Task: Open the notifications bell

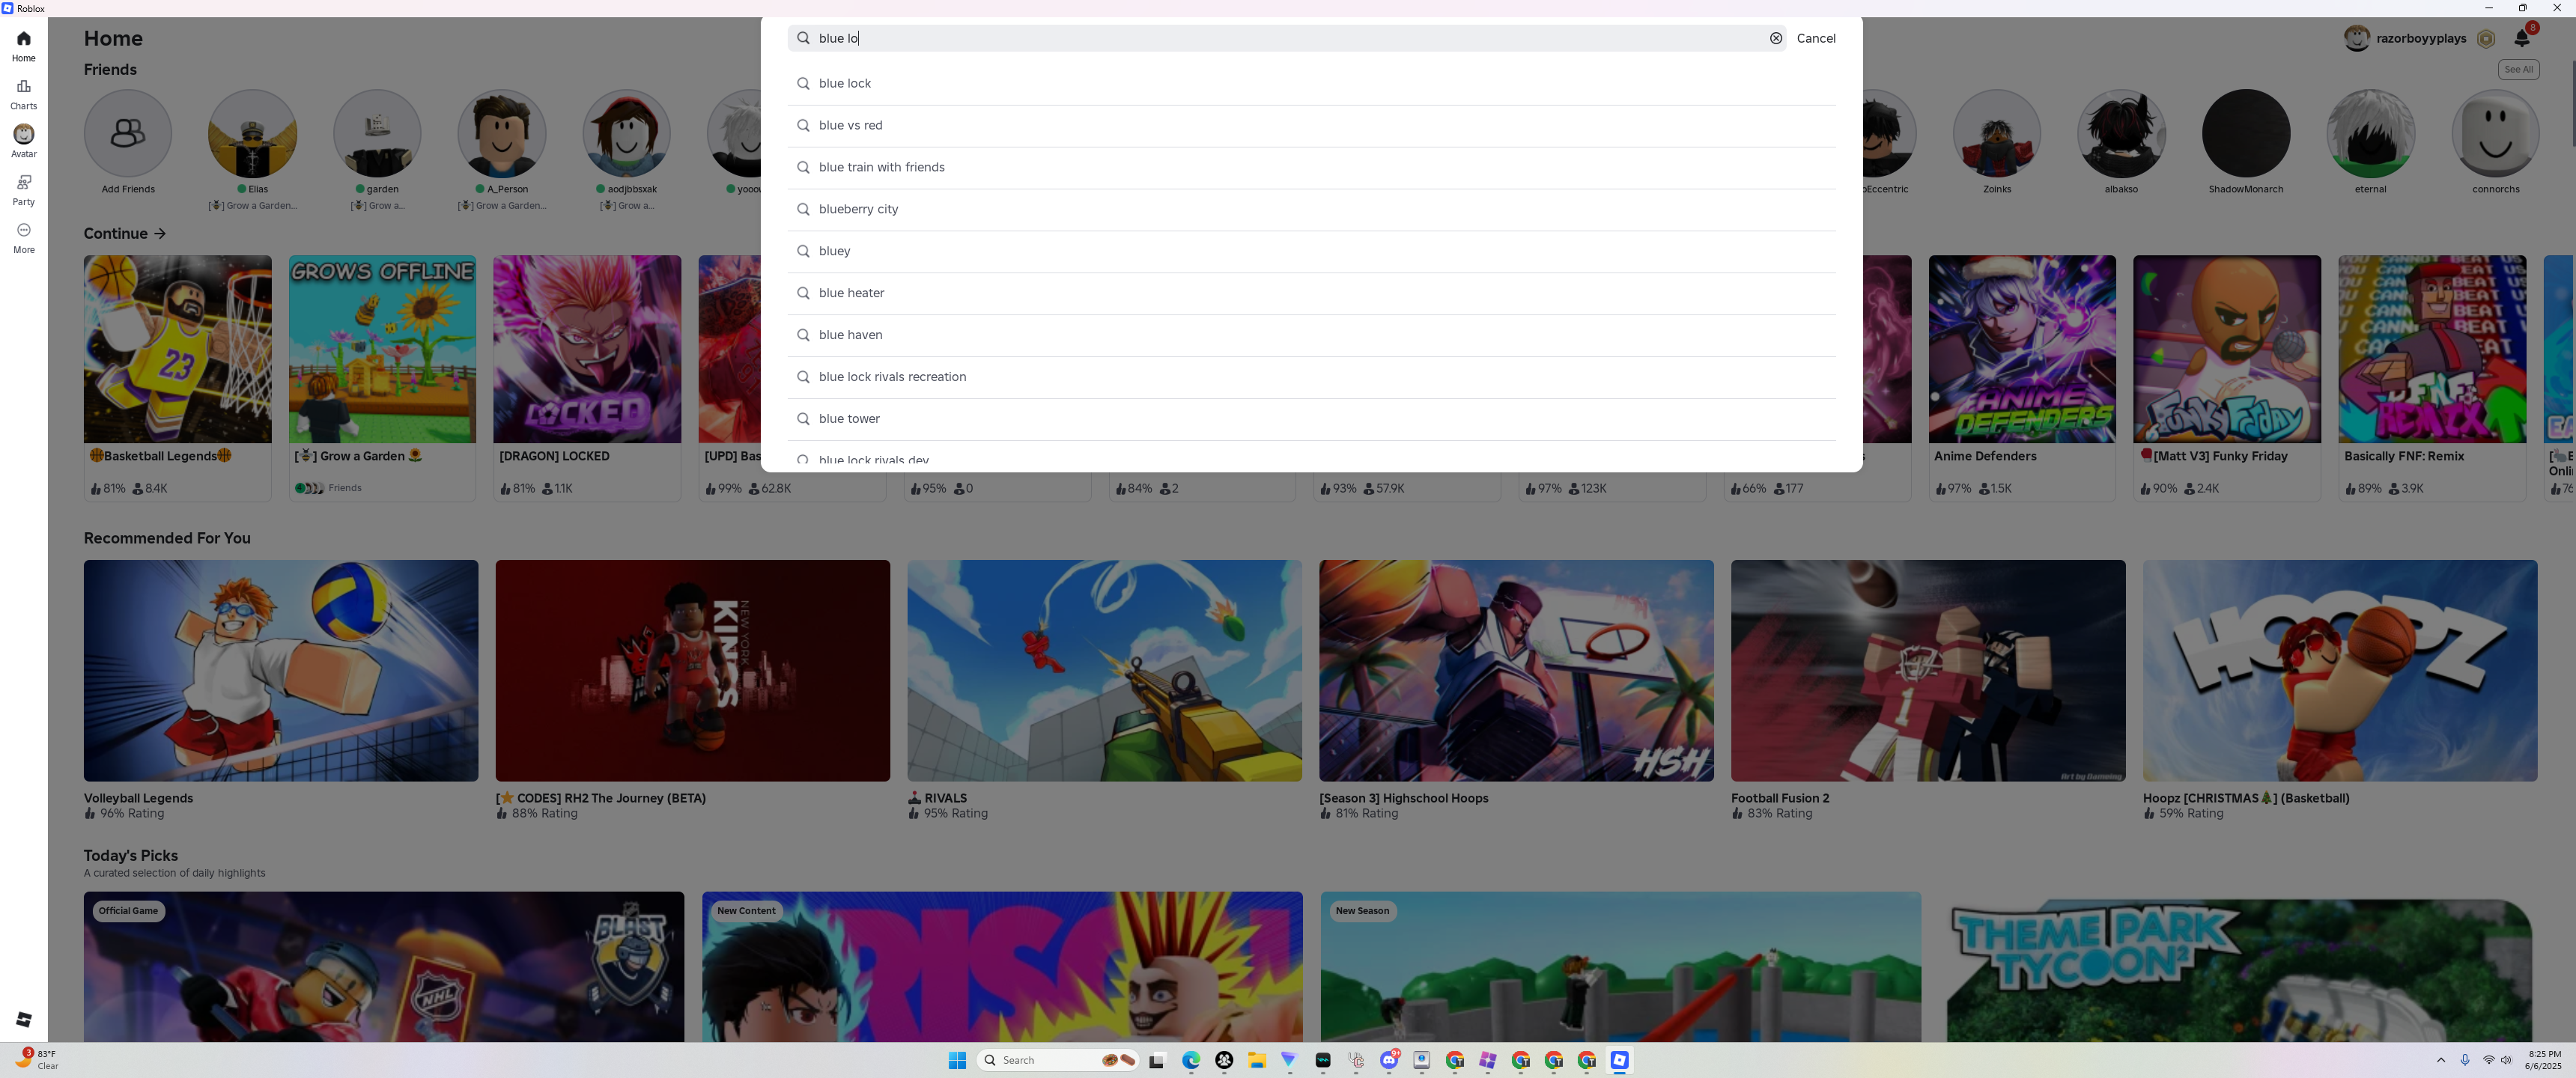Action: coord(2522,38)
